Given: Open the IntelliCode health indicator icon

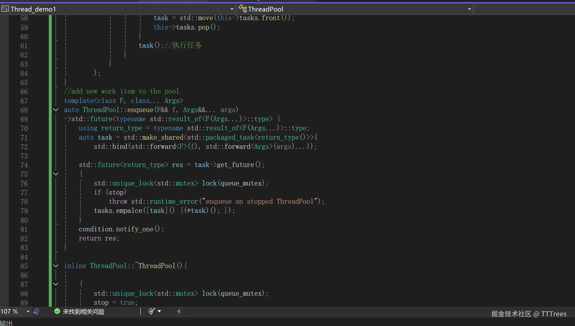Looking at the screenshot, I should pos(36,312).
